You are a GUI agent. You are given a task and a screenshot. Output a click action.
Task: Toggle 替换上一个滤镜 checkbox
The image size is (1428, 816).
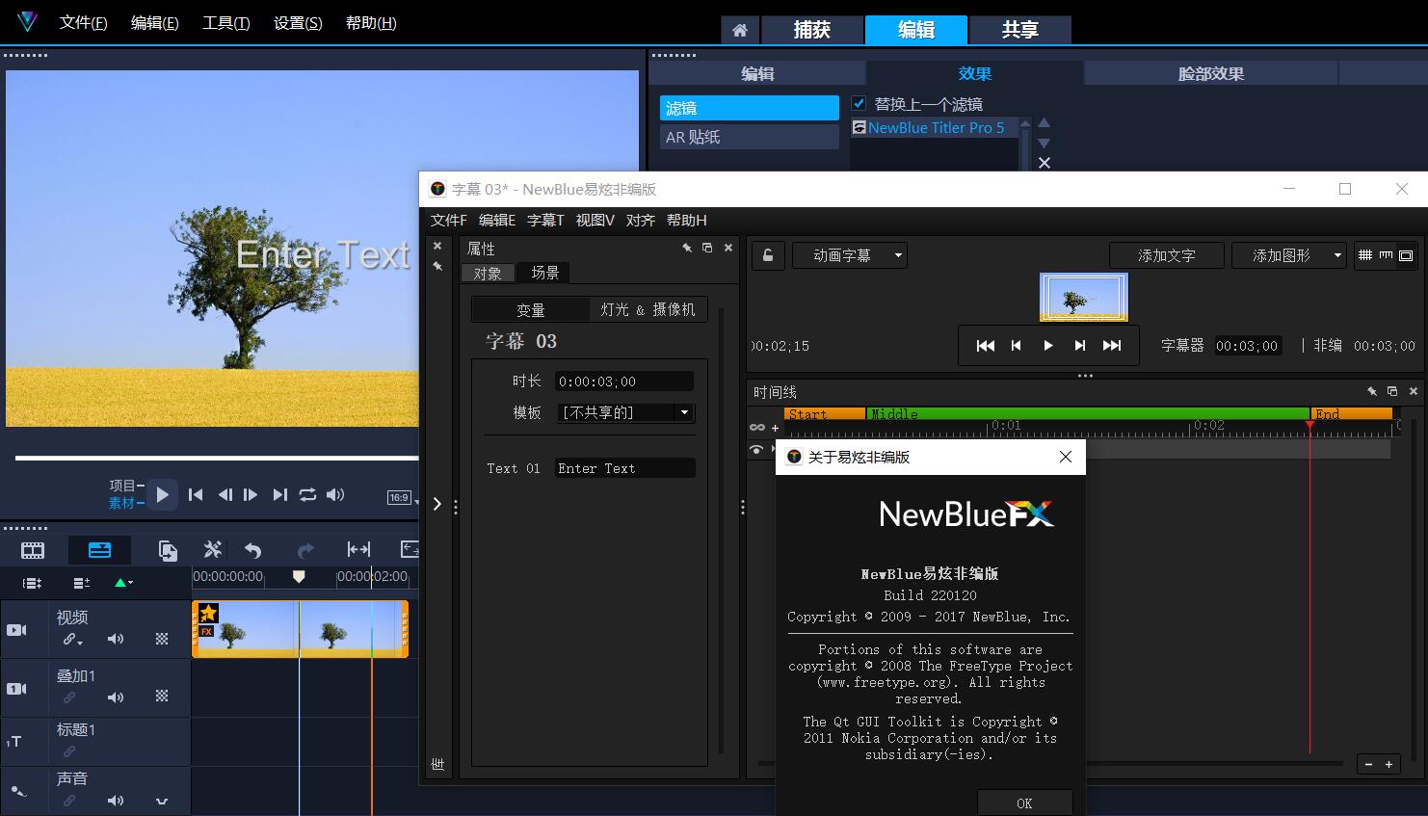click(859, 103)
